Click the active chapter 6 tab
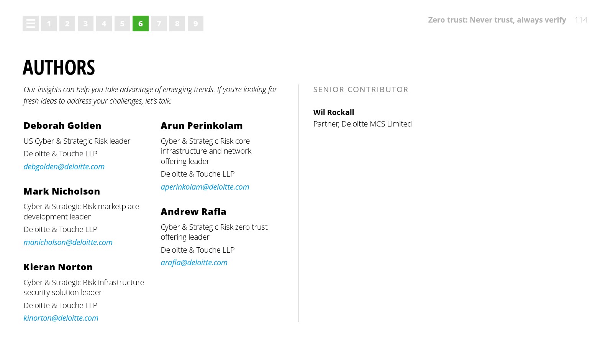Viewport: 613px width, 344px height. pyautogui.click(x=141, y=24)
